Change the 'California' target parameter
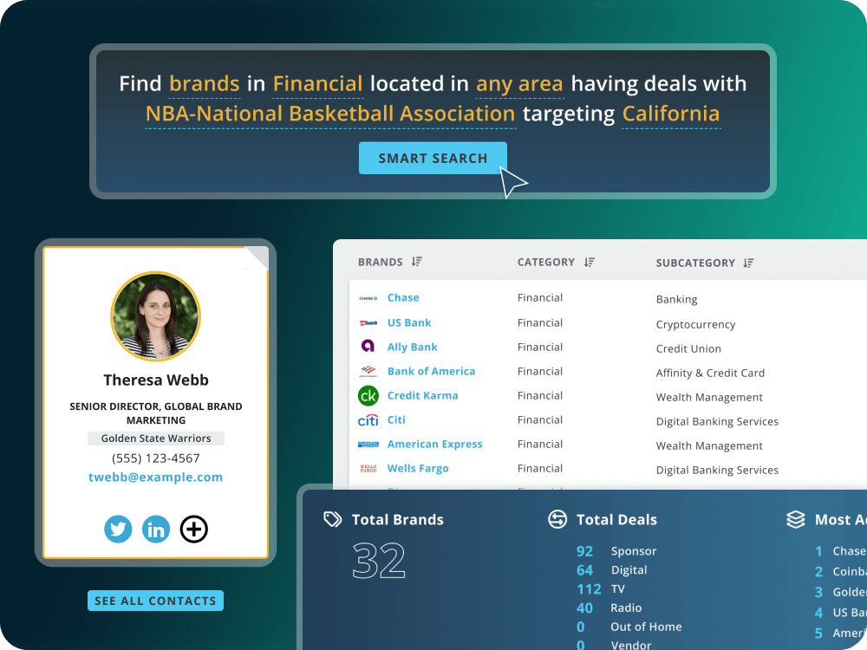Image resolution: width=867 pixels, height=650 pixels. (671, 114)
